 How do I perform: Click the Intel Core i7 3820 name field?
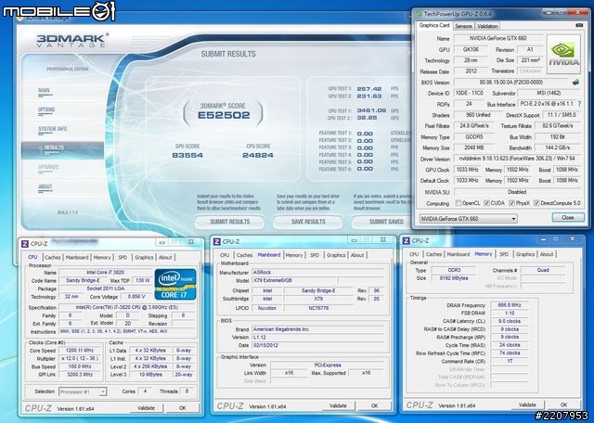105,273
